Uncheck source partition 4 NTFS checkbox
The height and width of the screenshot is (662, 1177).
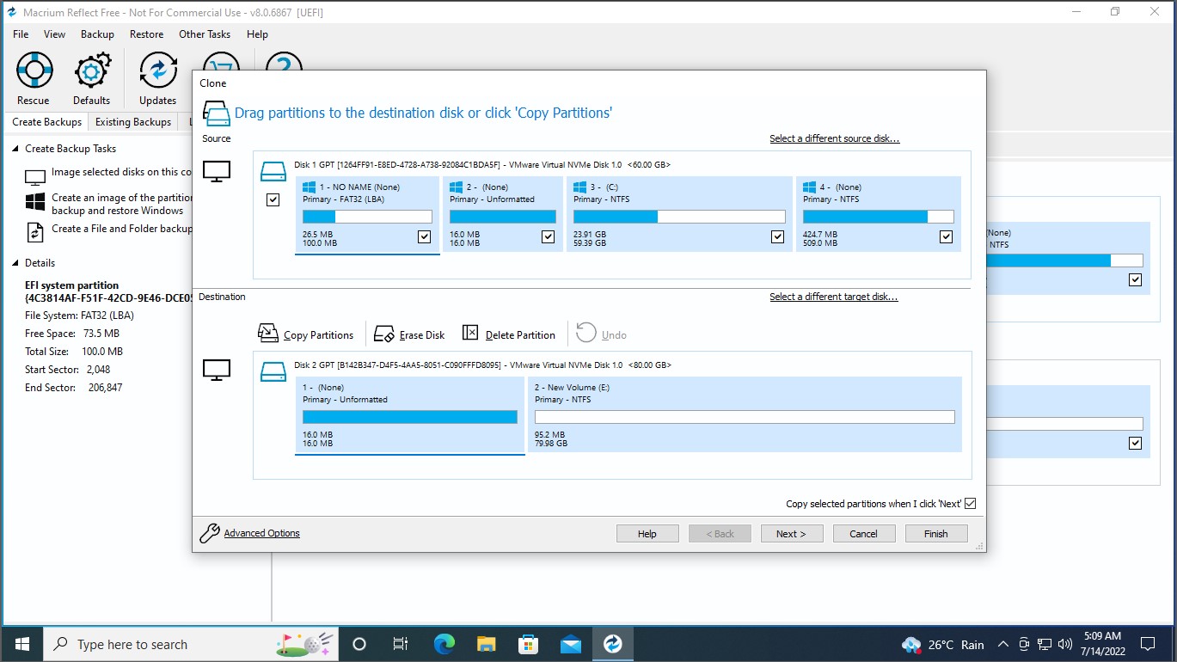(946, 236)
